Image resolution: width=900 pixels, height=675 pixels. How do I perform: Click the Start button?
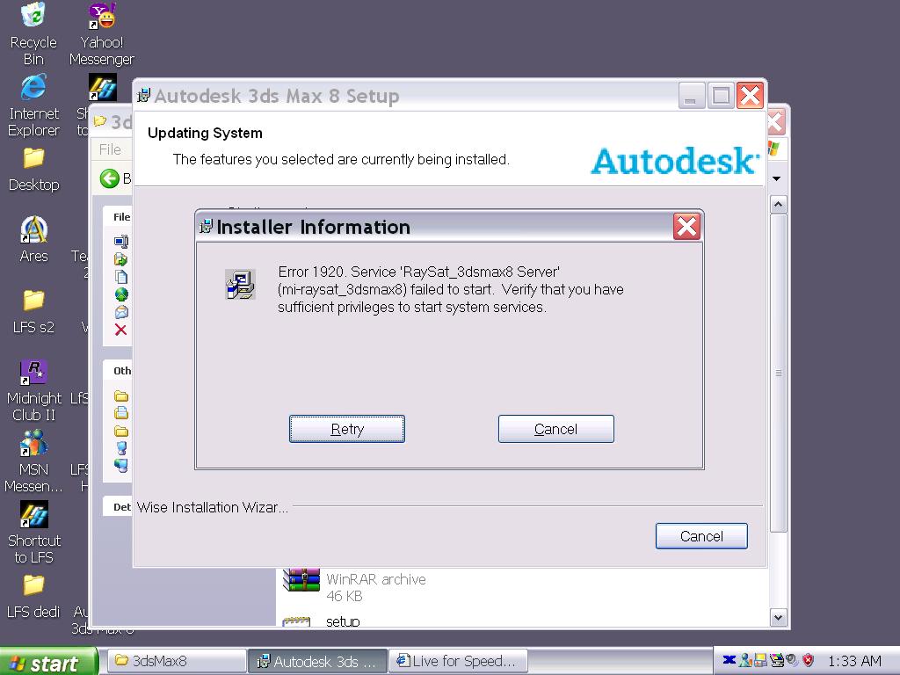click(48, 662)
